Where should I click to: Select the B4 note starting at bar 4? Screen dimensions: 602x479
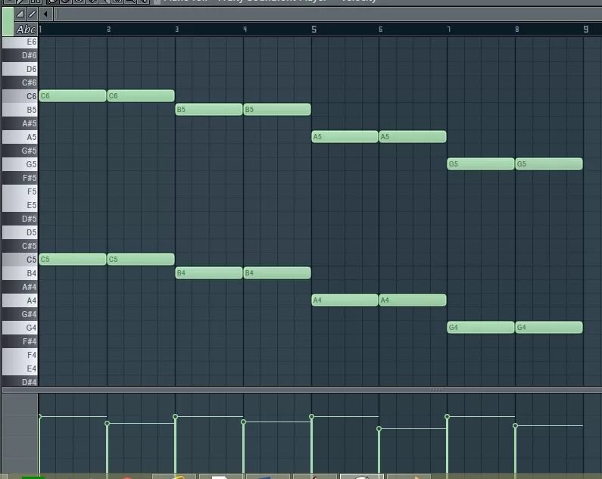(x=277, y=273)
